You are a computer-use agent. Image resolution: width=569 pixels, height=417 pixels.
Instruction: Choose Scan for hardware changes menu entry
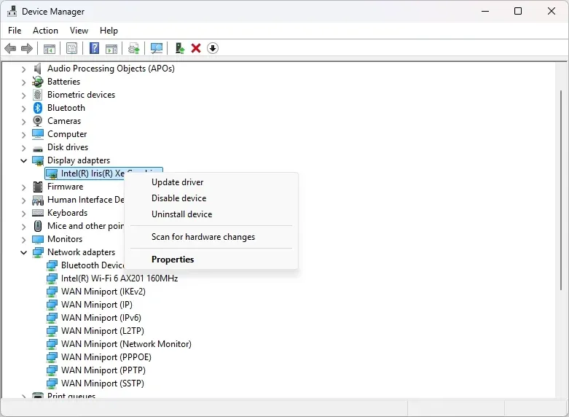coord(211,237)
